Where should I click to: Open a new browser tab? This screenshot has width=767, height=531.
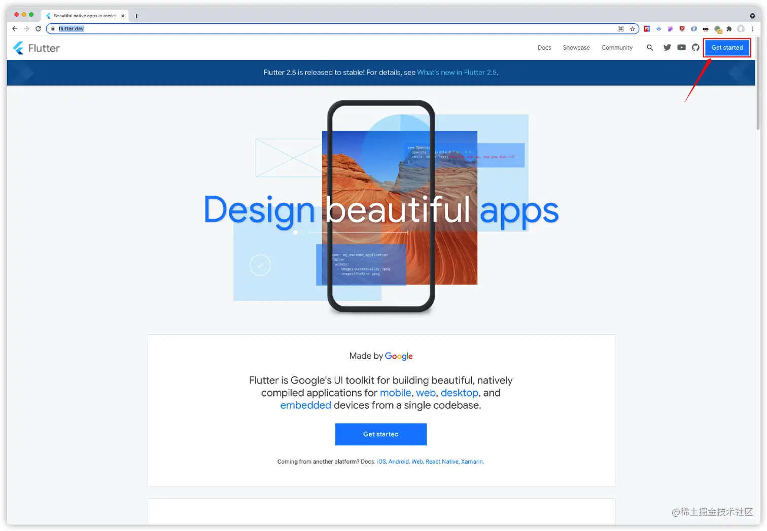click(x=136, y=16)
